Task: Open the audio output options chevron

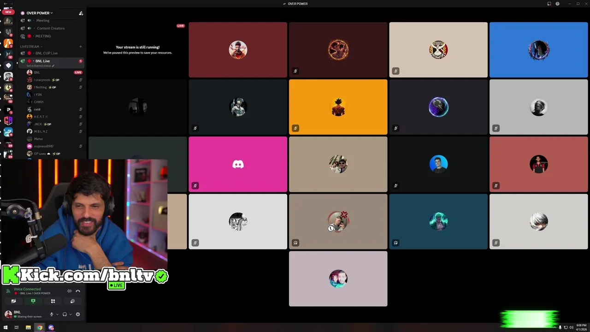Action: tap(70, 314)
